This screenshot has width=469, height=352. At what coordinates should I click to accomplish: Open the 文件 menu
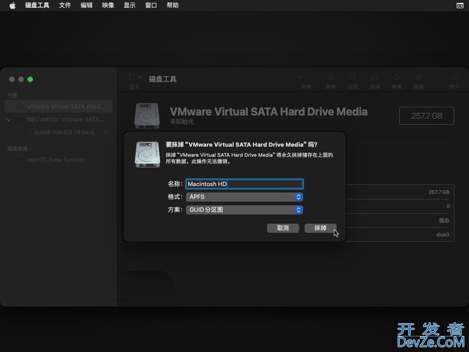tap(65, 5)
